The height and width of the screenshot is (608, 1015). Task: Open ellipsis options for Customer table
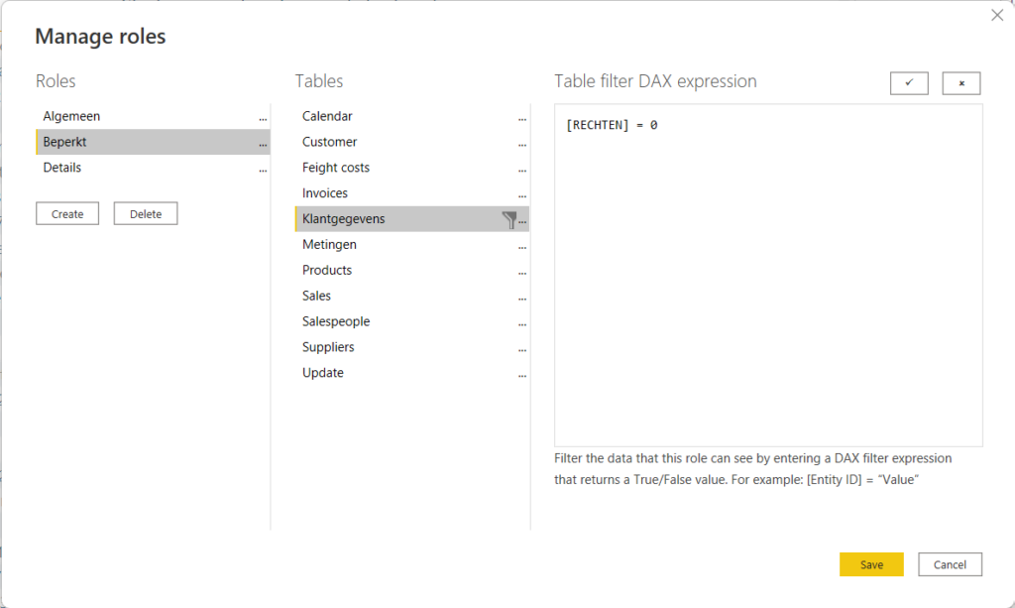[x=522, y=143]
